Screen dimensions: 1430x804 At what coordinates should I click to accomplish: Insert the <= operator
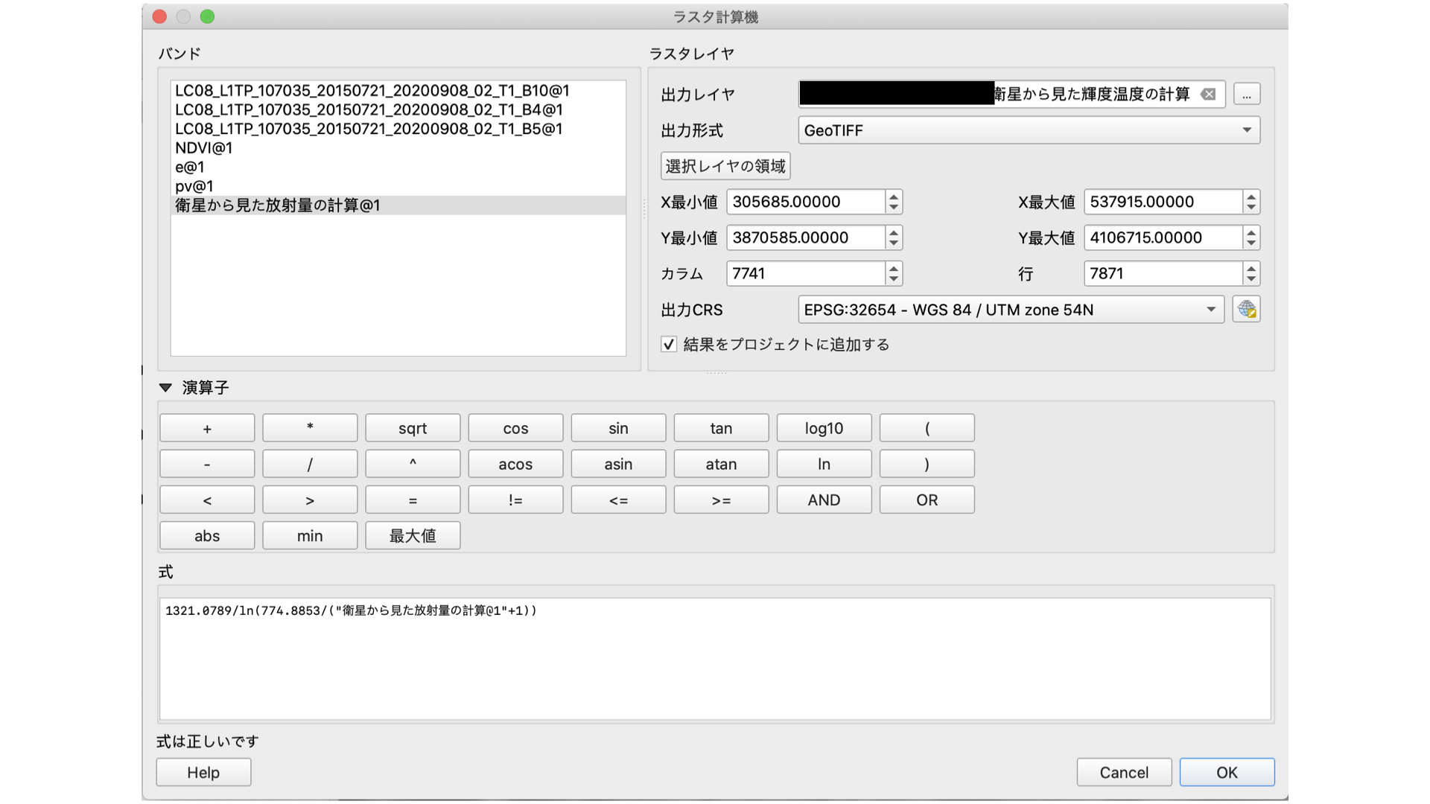click(618, 500)
